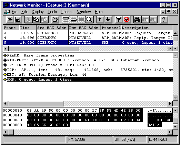Click summary pane horizontal scrollbar thumb
Image resolution: width=181 pixels, height=146 pixels.
tap(44, 49)
